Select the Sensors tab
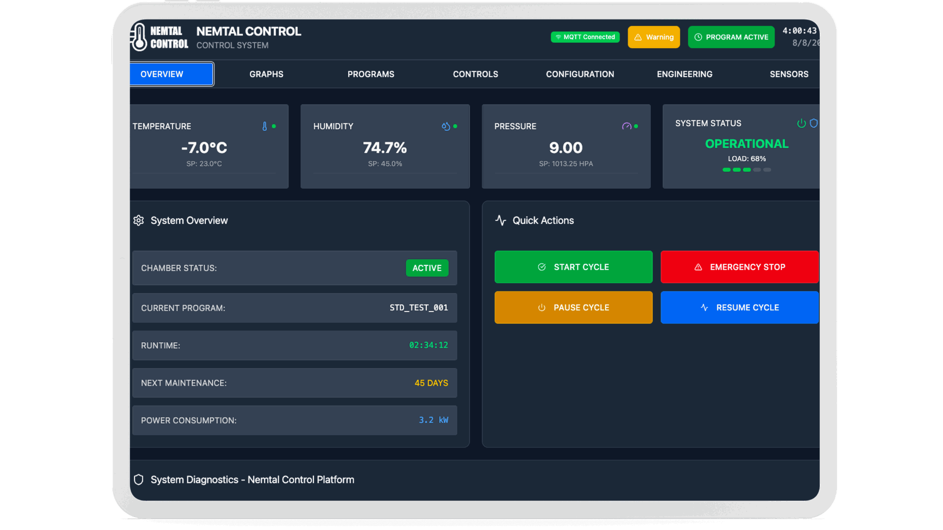Screen dimensions: 943x530 tap(789, 74)
